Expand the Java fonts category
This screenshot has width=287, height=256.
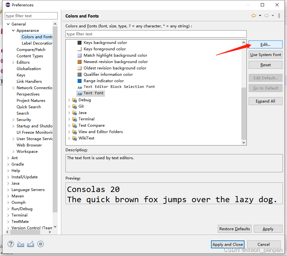tap(69, 113)
